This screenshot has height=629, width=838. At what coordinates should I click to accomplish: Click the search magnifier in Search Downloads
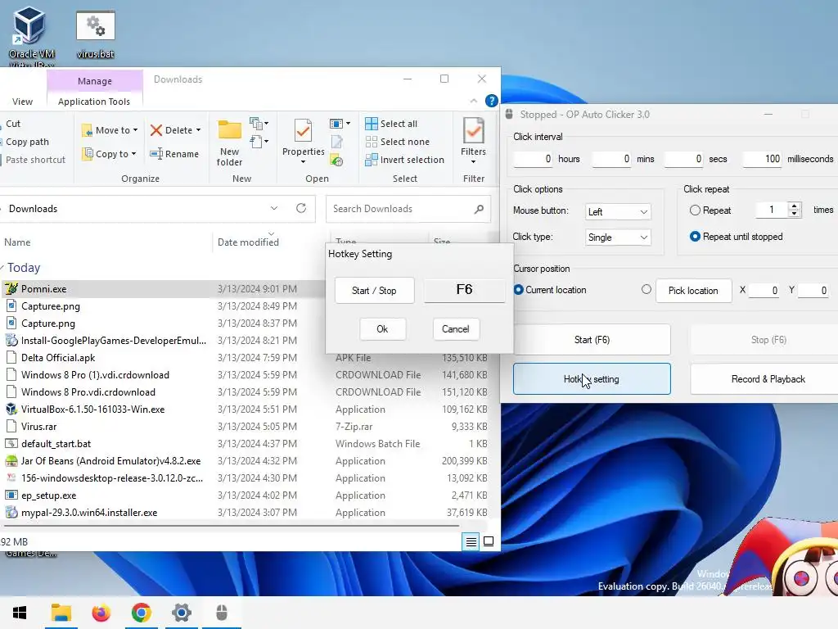[x=479, y=209]
